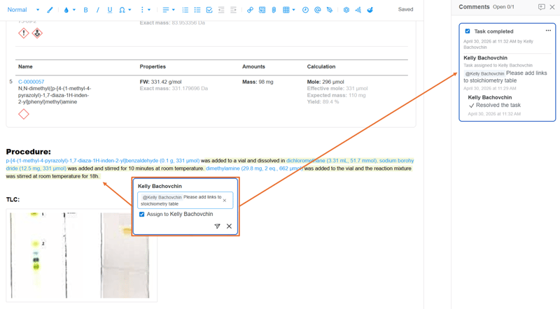The width and height of the screenshot is (560, 309).
Task: Insert a timestamp with the clock icon
Action: pyautogui.click(x=305, y=10)
